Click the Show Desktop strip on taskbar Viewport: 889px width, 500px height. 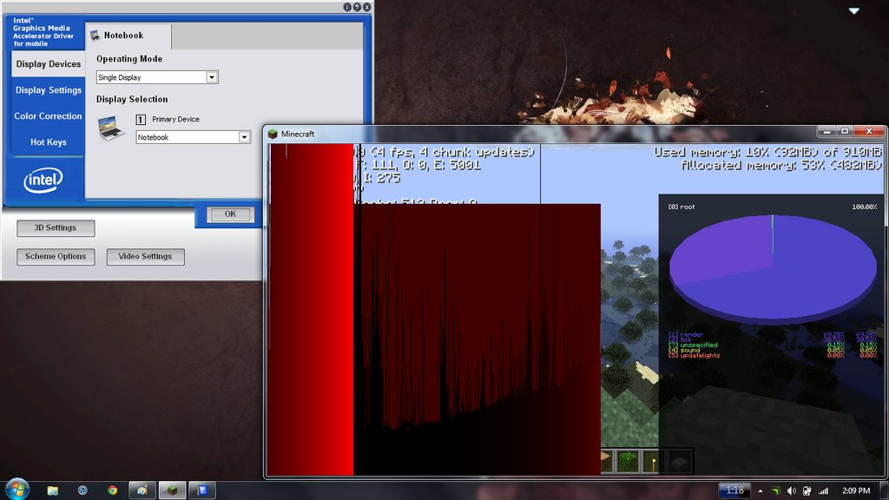[x=885, y=490]
